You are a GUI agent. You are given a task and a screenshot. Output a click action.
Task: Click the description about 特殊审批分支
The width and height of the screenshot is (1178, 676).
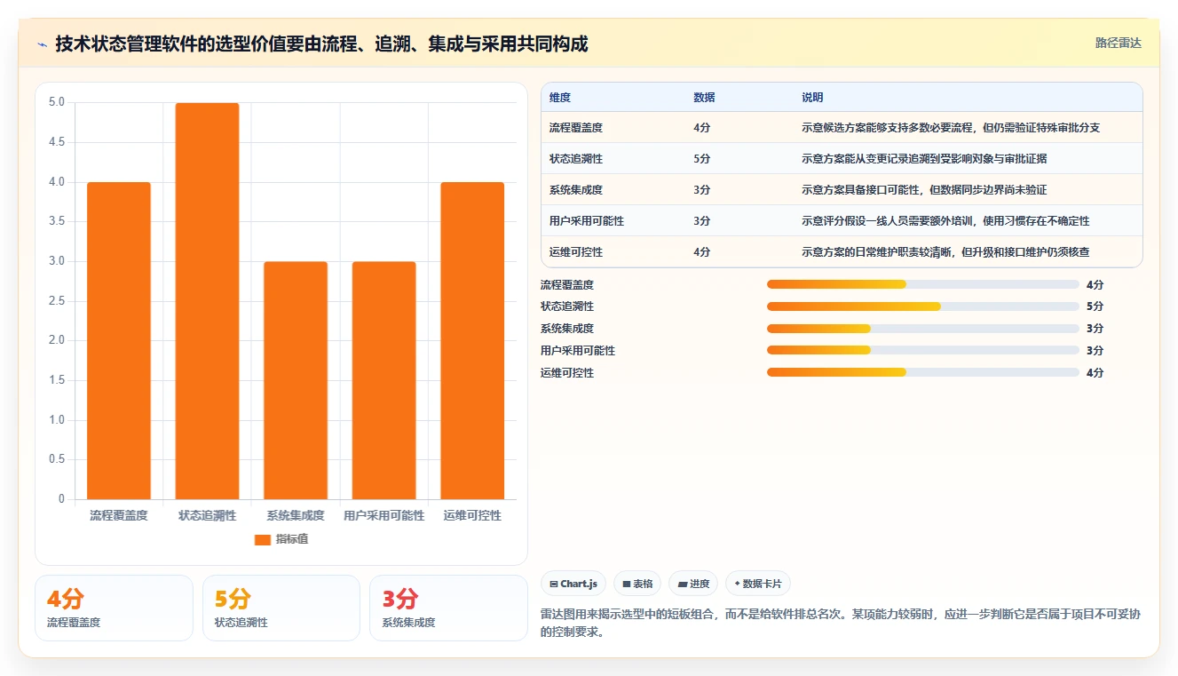[x=951, y=128]
